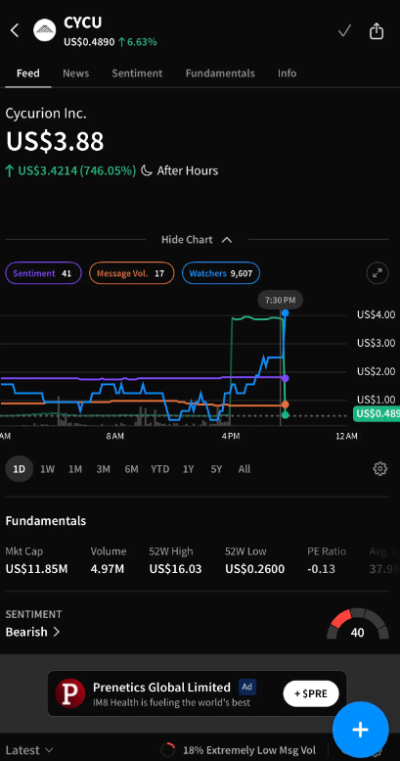400x761 pixels.
Task: Select the All time range
Action: 244,469
